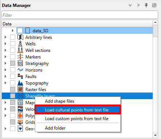Click the scrollbar up arrow
Screen dimensions: 161x139
pos(155,22)
